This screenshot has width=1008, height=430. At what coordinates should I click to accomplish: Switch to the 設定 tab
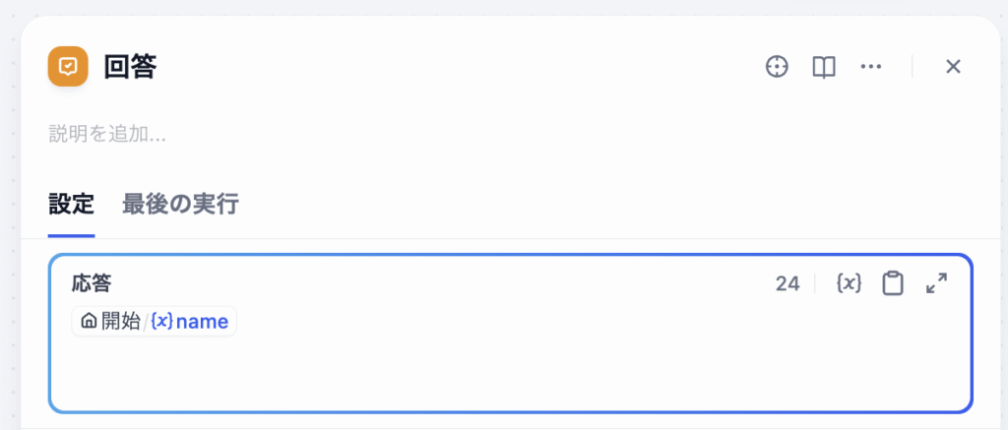(71, 205)
